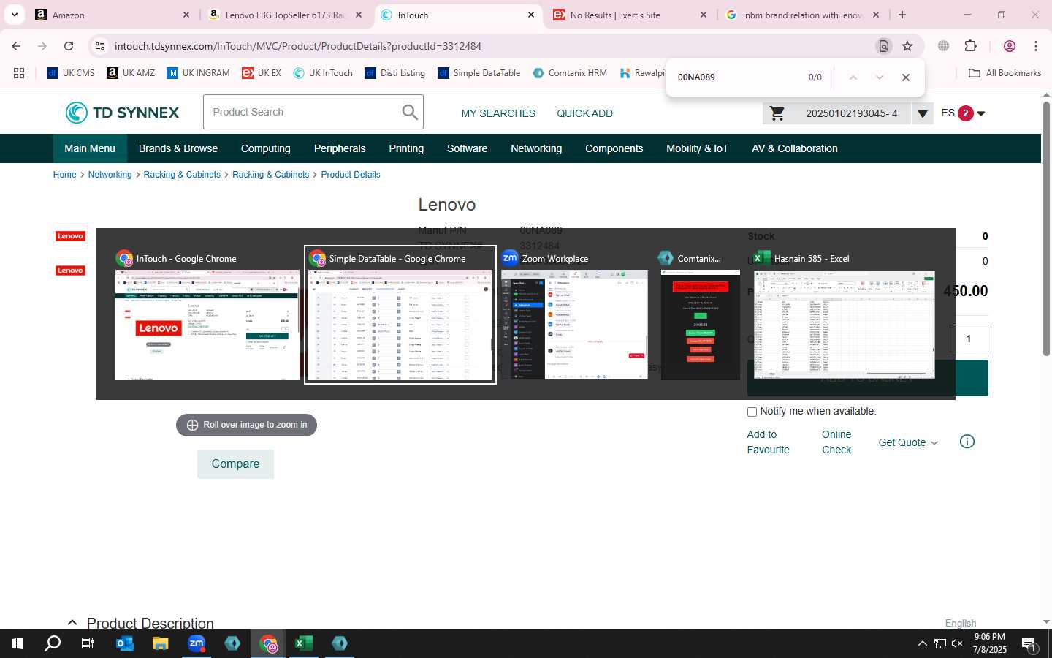Open Main Menu
The width and height of the screenshot is (1052, 658).
tap(90, 148)
